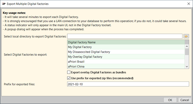Confirm export with the OK button
Viewport: 193px width, 104px height.
point(170,100)
